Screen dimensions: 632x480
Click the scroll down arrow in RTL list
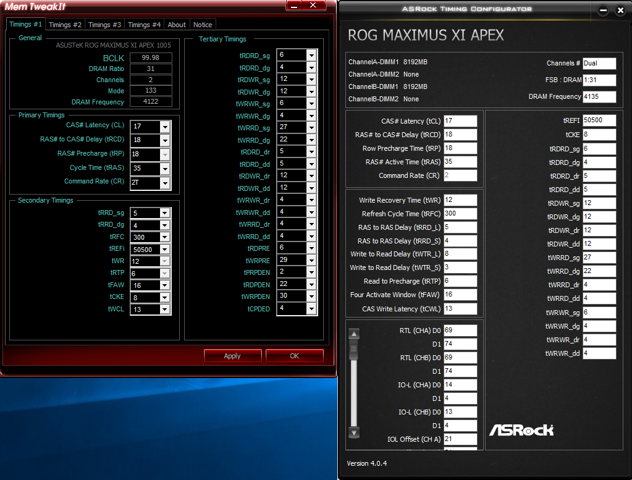tap(354, 433)
